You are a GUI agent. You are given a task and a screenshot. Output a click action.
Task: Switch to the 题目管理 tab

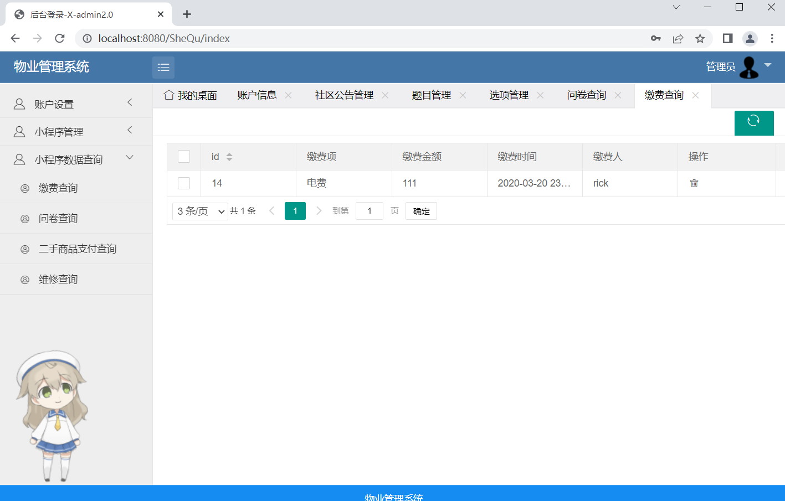(x=431, y=95)
